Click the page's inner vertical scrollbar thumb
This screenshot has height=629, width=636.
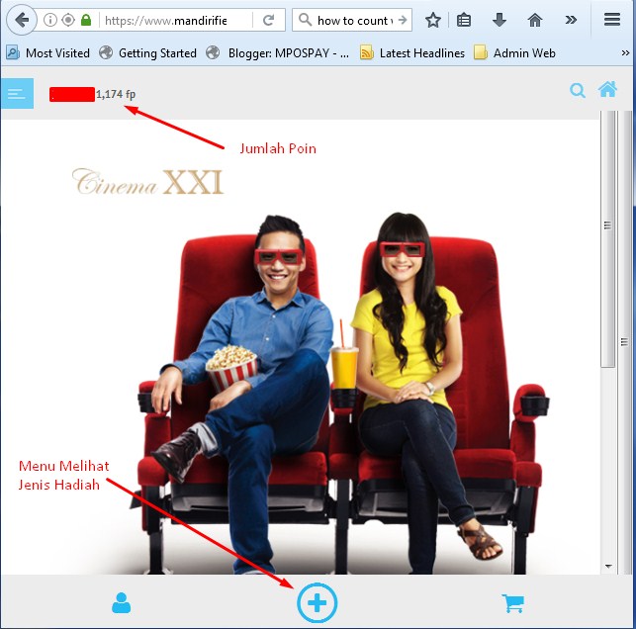pos(607,239)
